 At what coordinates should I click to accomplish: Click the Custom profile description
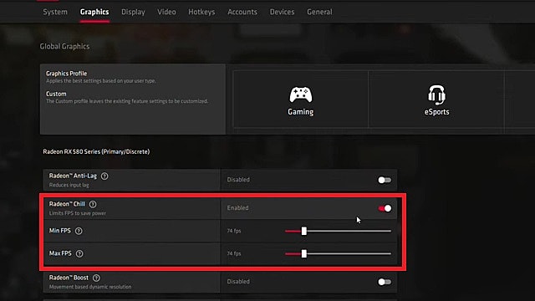127,101
